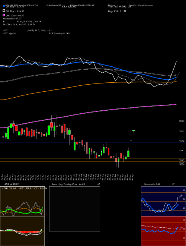Open the ADX indicator chart thumbnail
The image size is (186, 246).
point(22,201)
